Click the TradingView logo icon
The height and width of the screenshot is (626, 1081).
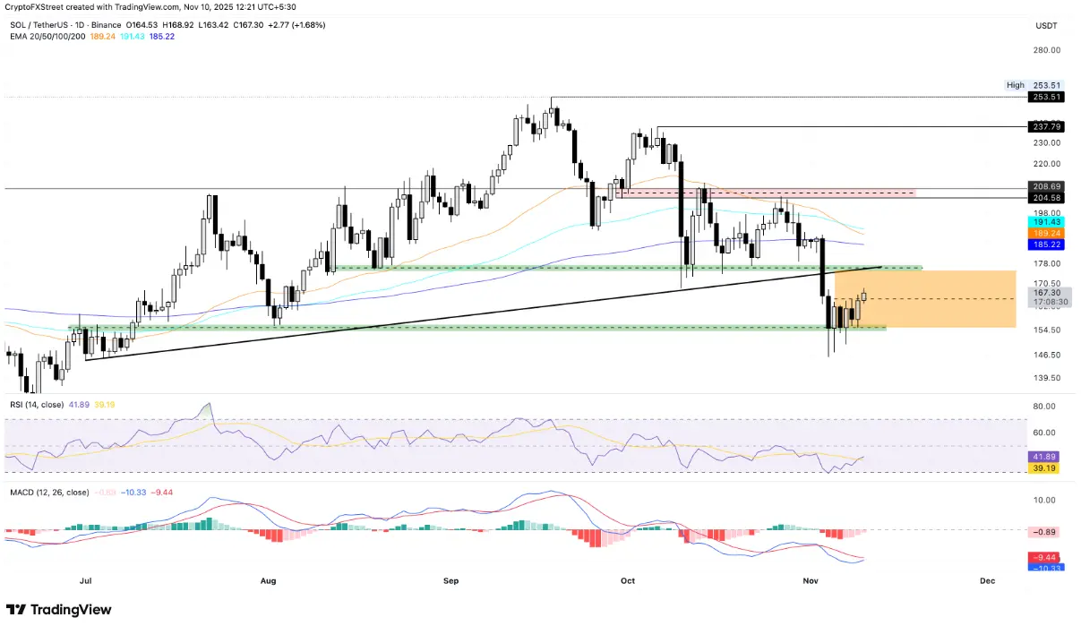[x=16, y=609]
